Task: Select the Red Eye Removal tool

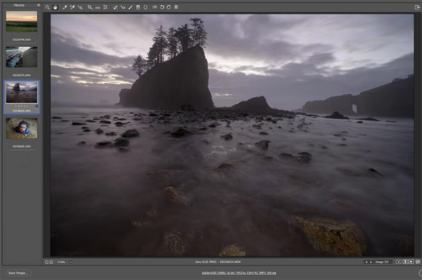Action: (123, 7)
